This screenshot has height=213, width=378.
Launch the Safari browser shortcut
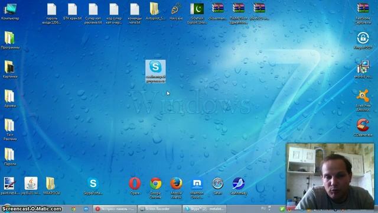pyautogui.click(x=217, y=186)
